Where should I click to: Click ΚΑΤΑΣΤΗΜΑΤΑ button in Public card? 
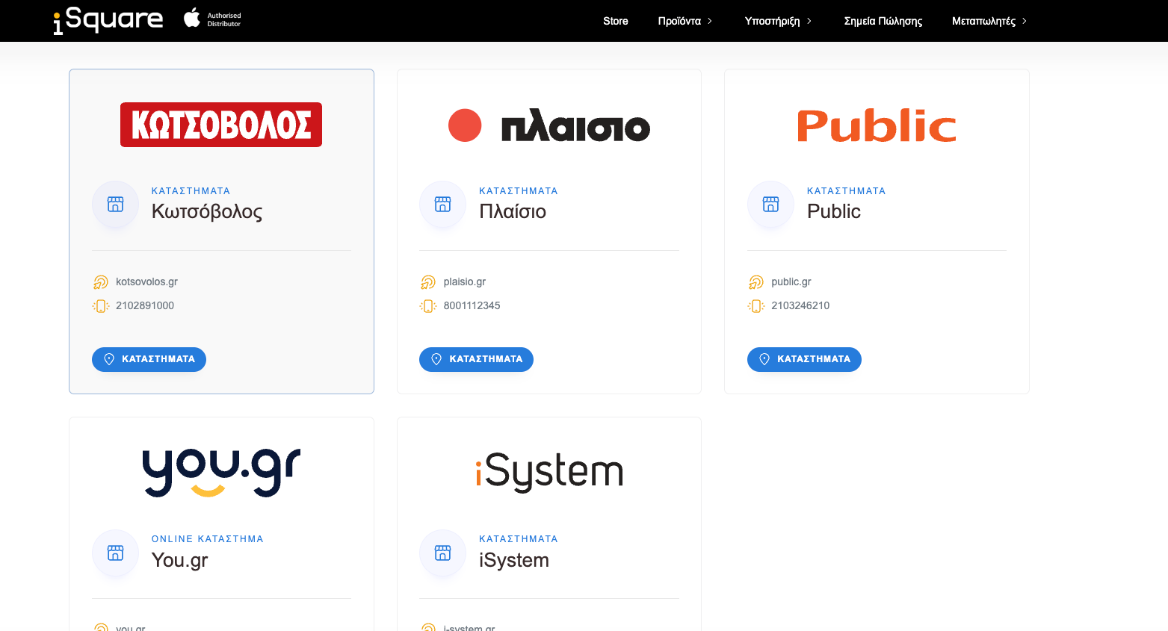804,359
